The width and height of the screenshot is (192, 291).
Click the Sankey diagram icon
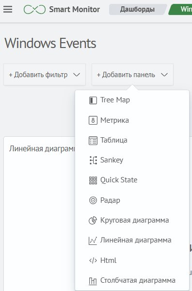point(93,160)
